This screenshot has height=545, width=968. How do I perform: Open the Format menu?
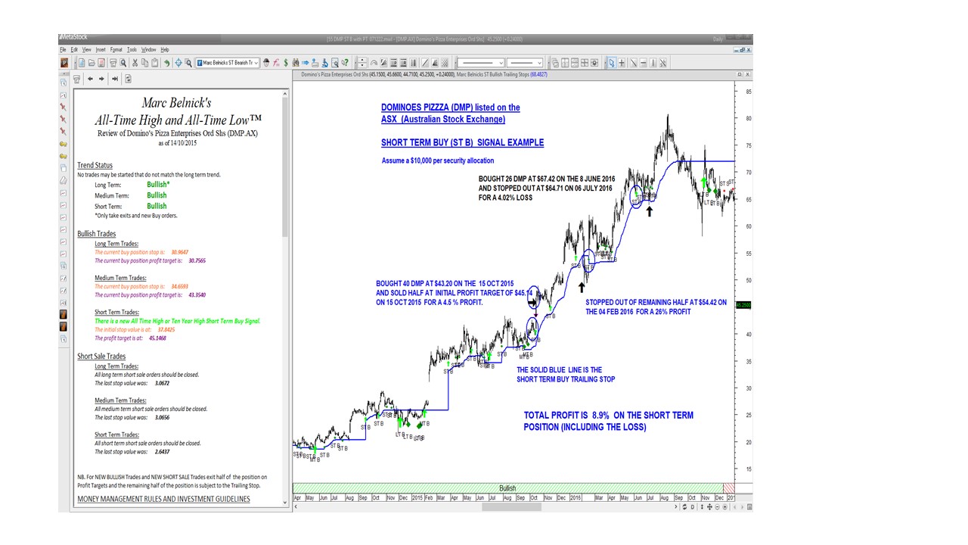click(x=116, y=49)
